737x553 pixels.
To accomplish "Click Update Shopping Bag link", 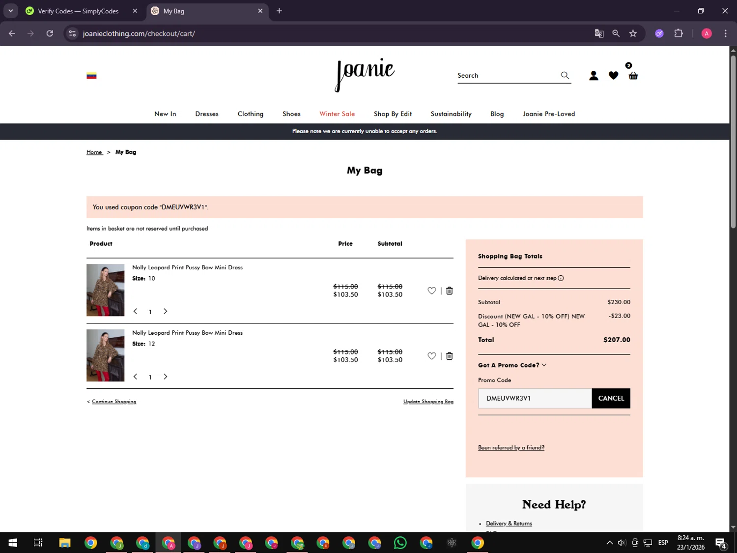I will click(x=428, y=402).
